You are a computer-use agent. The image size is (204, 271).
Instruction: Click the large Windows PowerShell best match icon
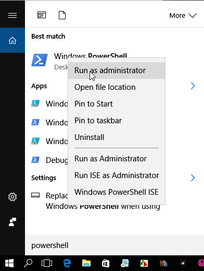click(x=40, y=60)
